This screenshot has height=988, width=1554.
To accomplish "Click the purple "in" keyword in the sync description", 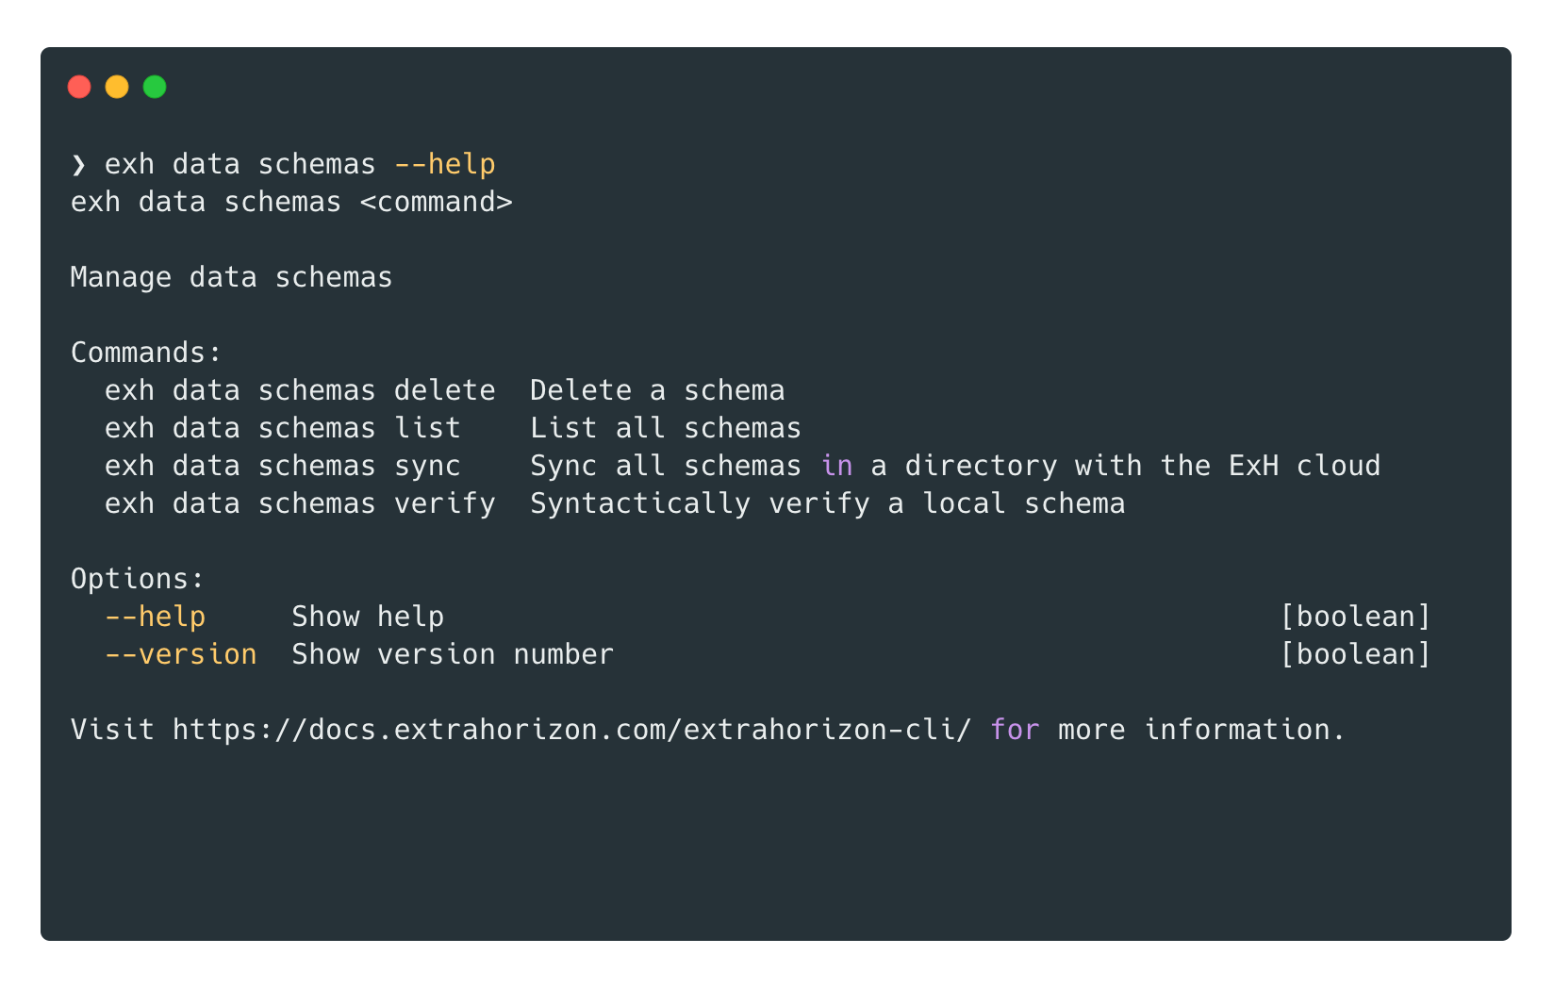I will [836, 467].
